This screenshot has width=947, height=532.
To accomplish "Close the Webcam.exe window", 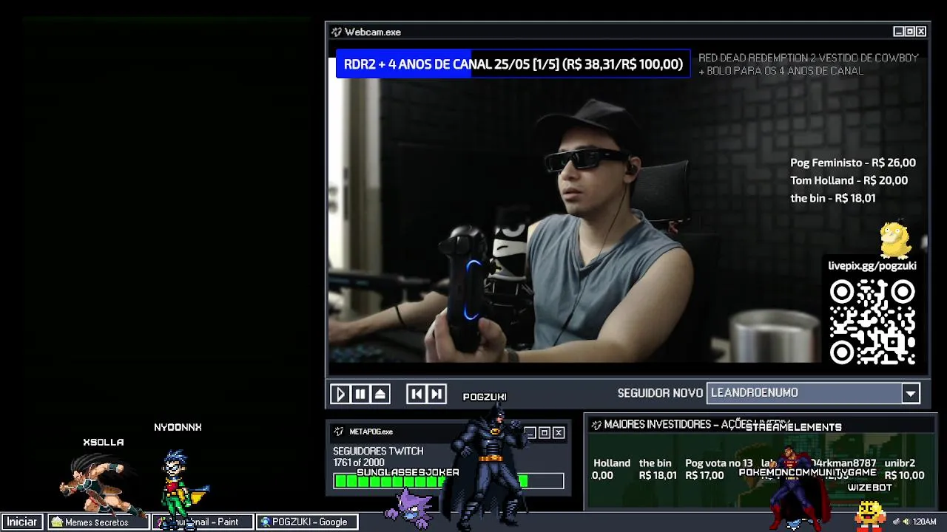I will [921, 32].
